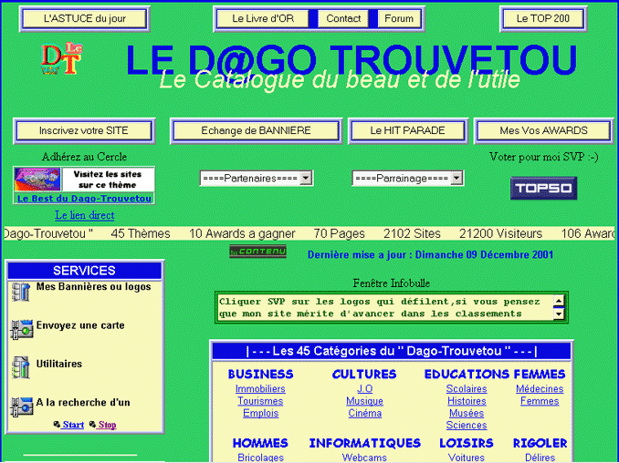The width and height of the screenshot is (619, 463).
Task: Open the icon beside Utilitaires
Action: tap(21, 367)
